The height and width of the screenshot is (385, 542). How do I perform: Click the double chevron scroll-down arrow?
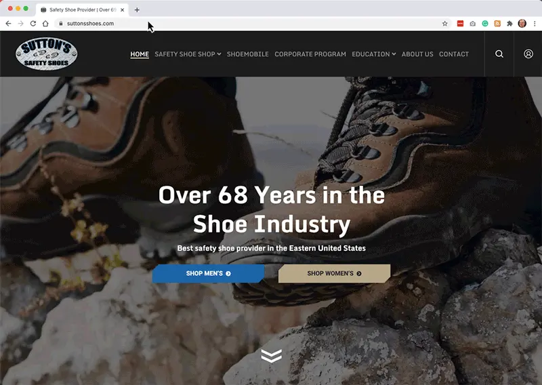coord(272,356)
